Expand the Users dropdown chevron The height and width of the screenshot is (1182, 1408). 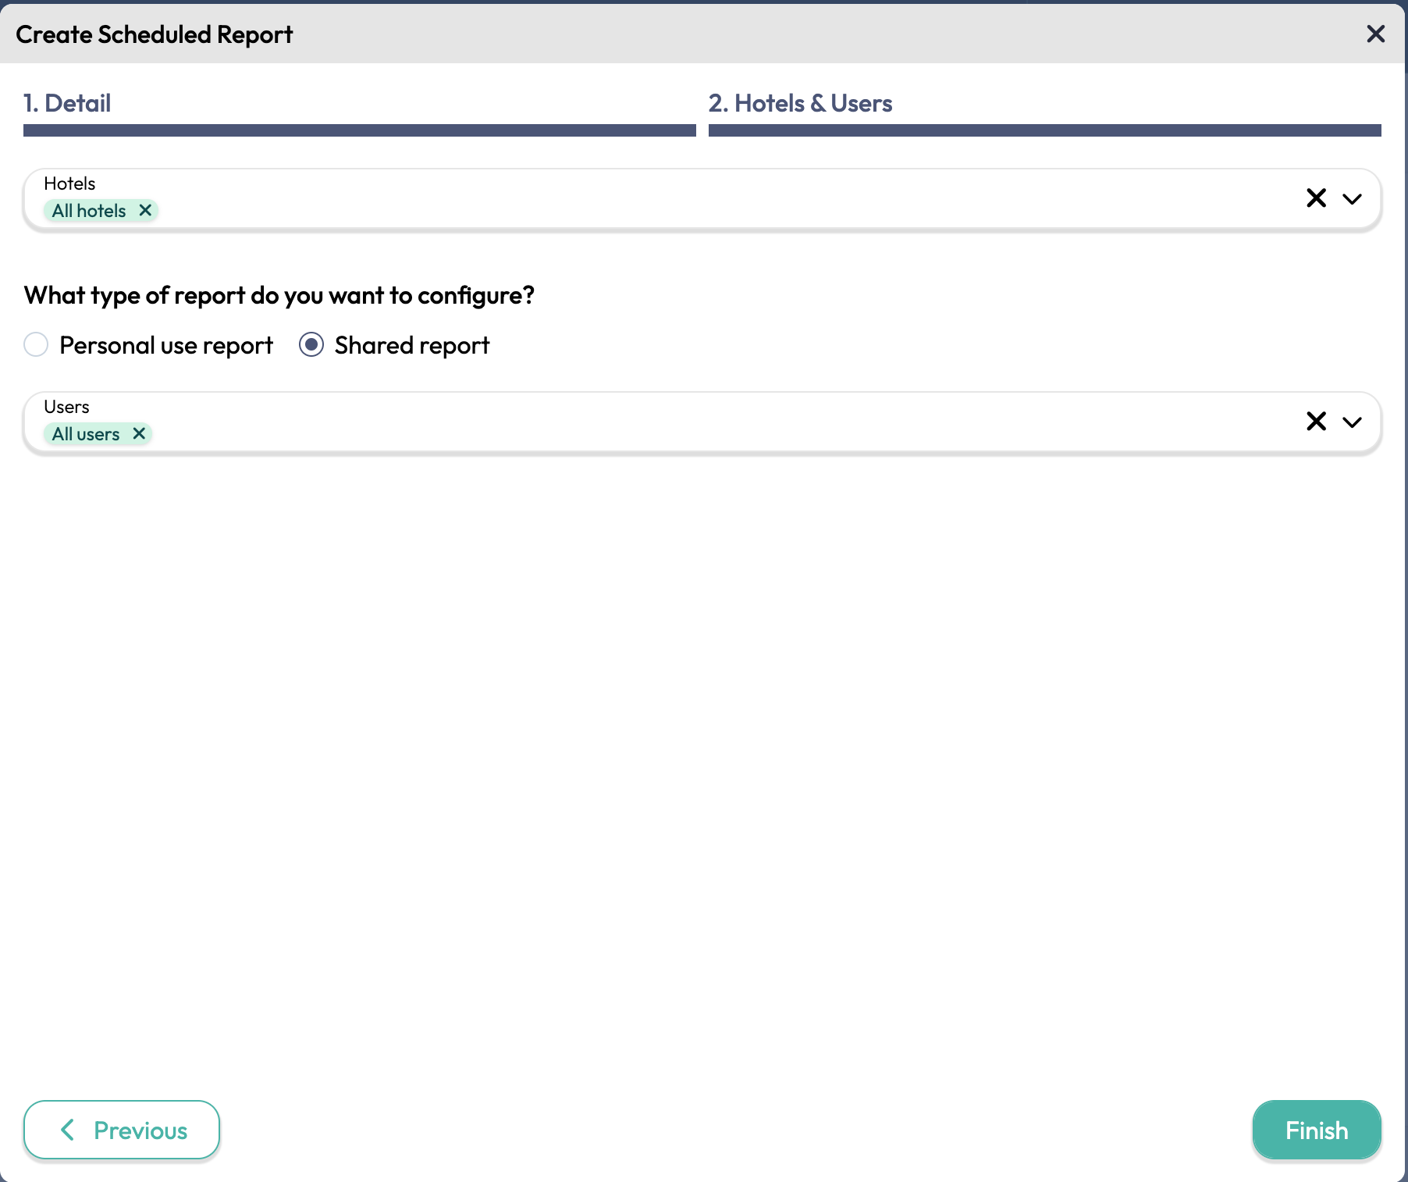pos(1352,422)
